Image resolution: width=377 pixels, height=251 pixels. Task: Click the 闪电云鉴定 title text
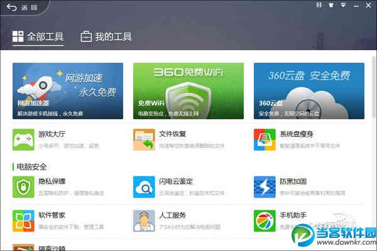[176, 181]
